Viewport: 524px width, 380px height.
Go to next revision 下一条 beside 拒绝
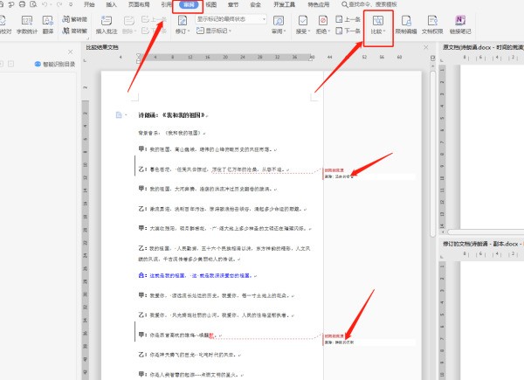pyautogui.click(x=348, y=31)
